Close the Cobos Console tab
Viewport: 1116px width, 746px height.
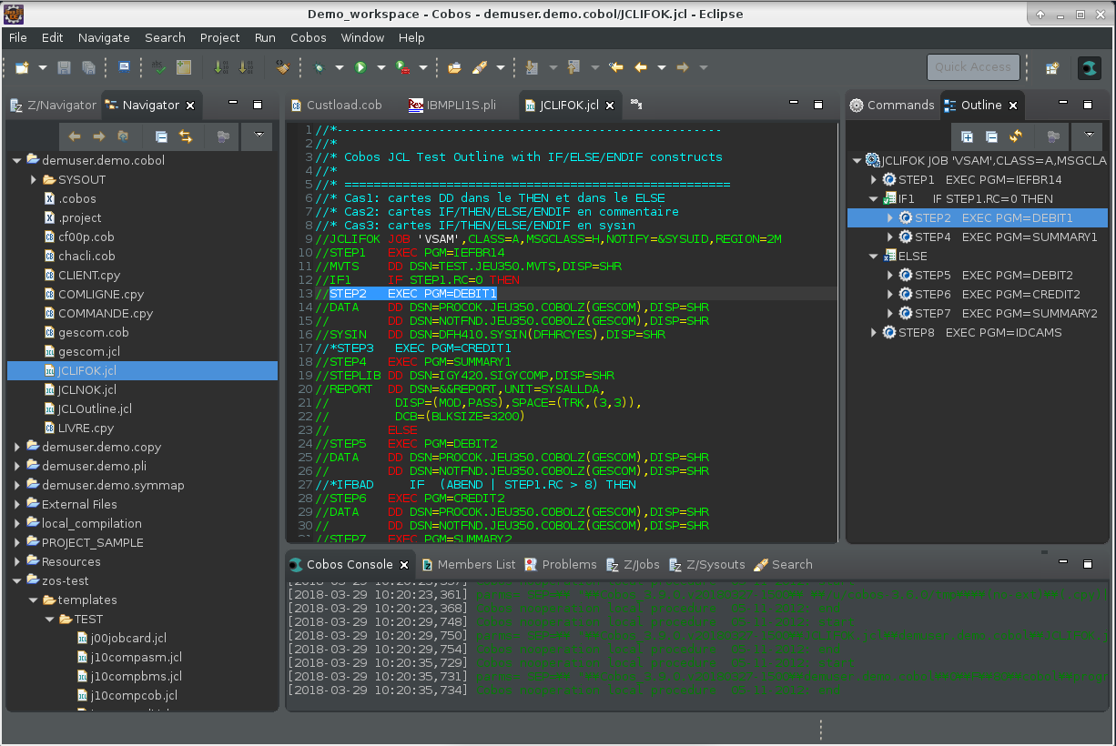404,565
